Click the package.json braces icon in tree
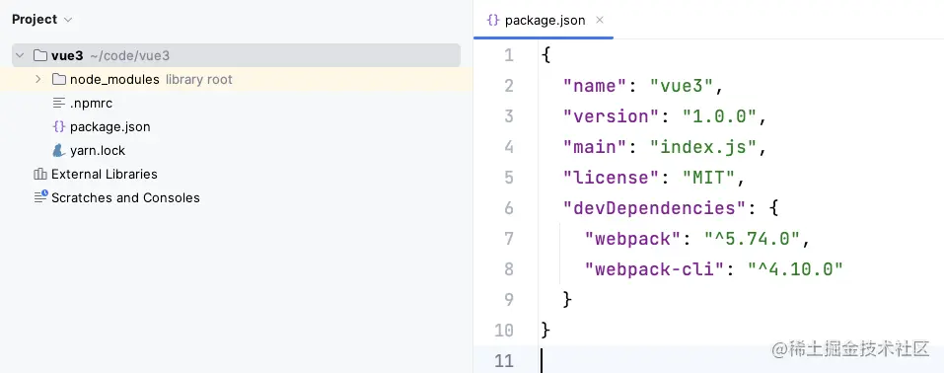The width and height of the screenshot is (944, 373). click(x=59, y=126)
